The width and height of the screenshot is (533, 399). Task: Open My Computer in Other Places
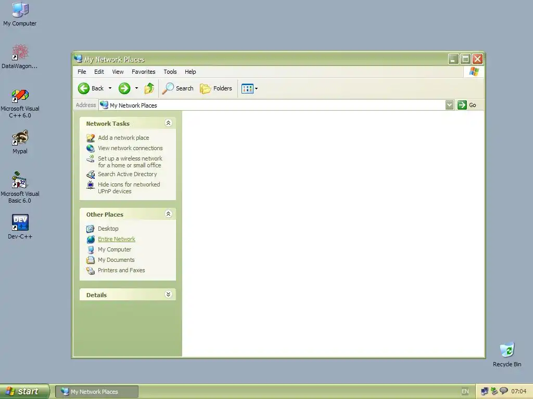click(115, 249)
